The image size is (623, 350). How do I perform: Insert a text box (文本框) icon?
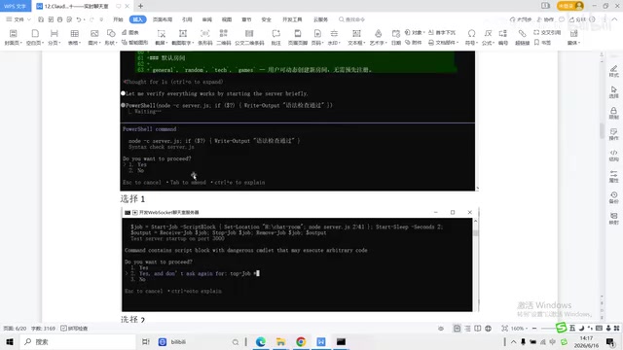click(x=356, y=34)
